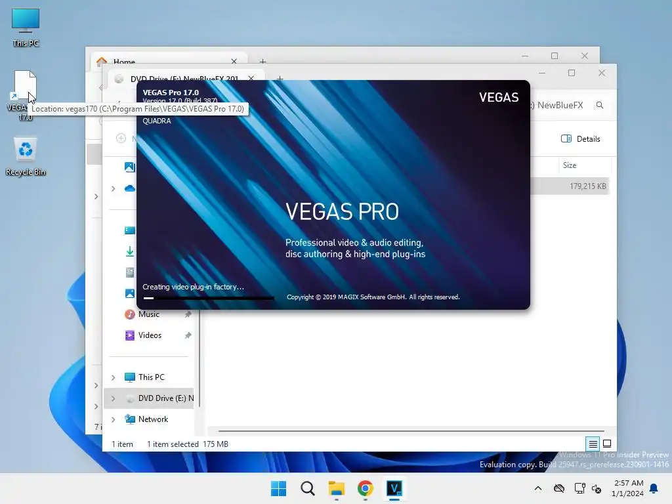The height and width of the screenshot is (504, 672).
Task: Close the Home tab in back window
Action: coord(234,61)
